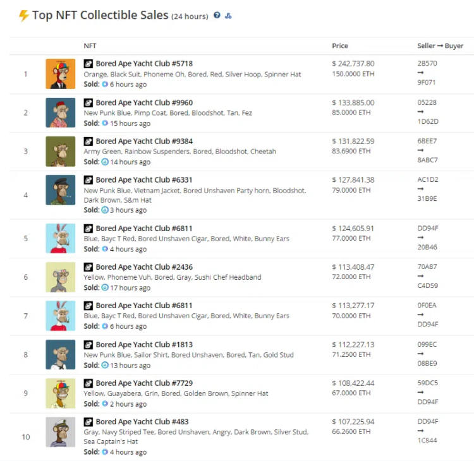Image resolution: width=474 pixels, height=461 pixels.
Task: Open Bored Ape Yacht Club #5718 link
Action: pyautogui.click(x=144, y=64)
